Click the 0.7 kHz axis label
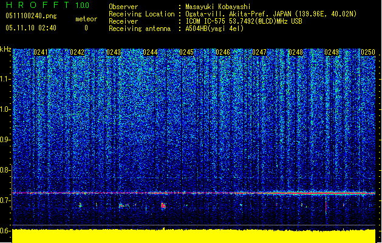The width and height of the screenshot is (382, 243). pyautogui.click(x=5, y=200)
